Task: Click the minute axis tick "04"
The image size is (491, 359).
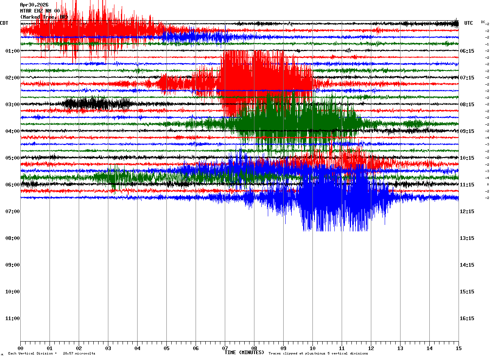Action: (137, 348)
